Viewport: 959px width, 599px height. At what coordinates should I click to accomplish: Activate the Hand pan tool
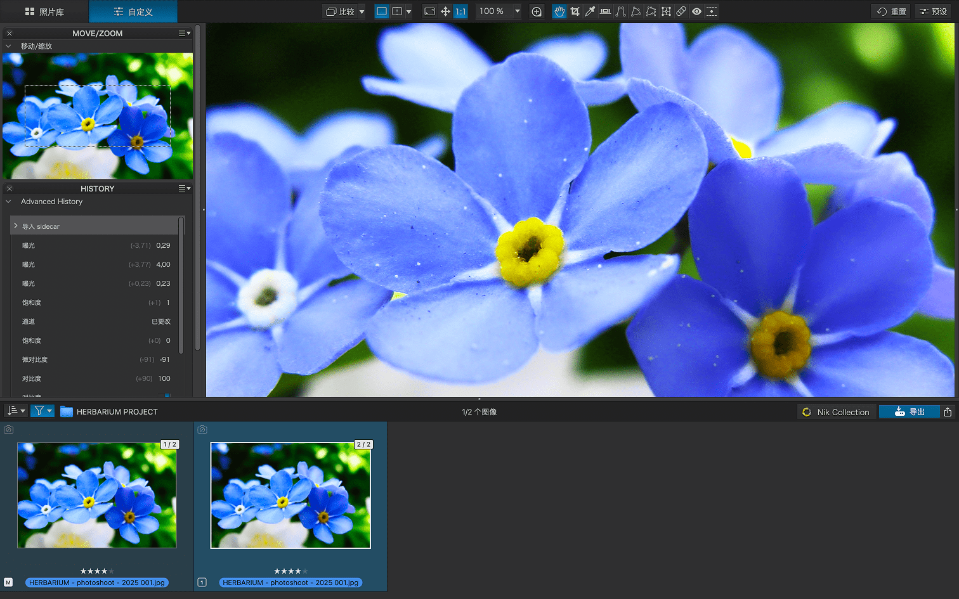(559, 11)
